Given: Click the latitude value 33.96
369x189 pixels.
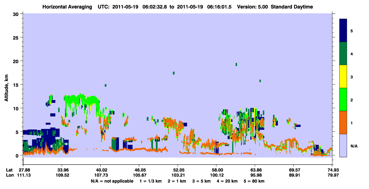Looking at the screenshot, I should click(62, 170).
